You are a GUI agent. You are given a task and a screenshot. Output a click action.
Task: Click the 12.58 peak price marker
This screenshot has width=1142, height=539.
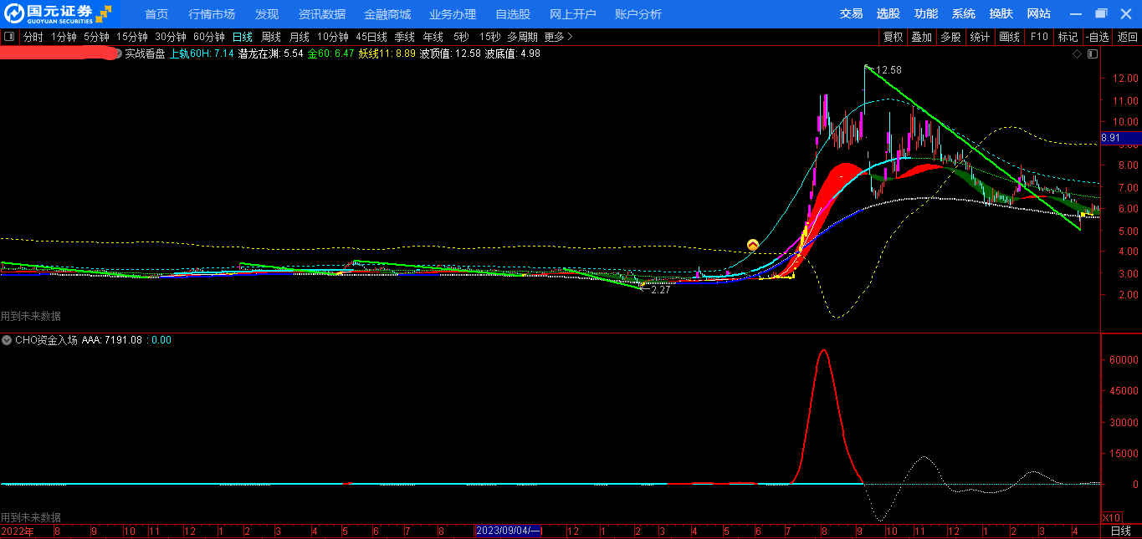pyautogui.click(x=888, y=70)
